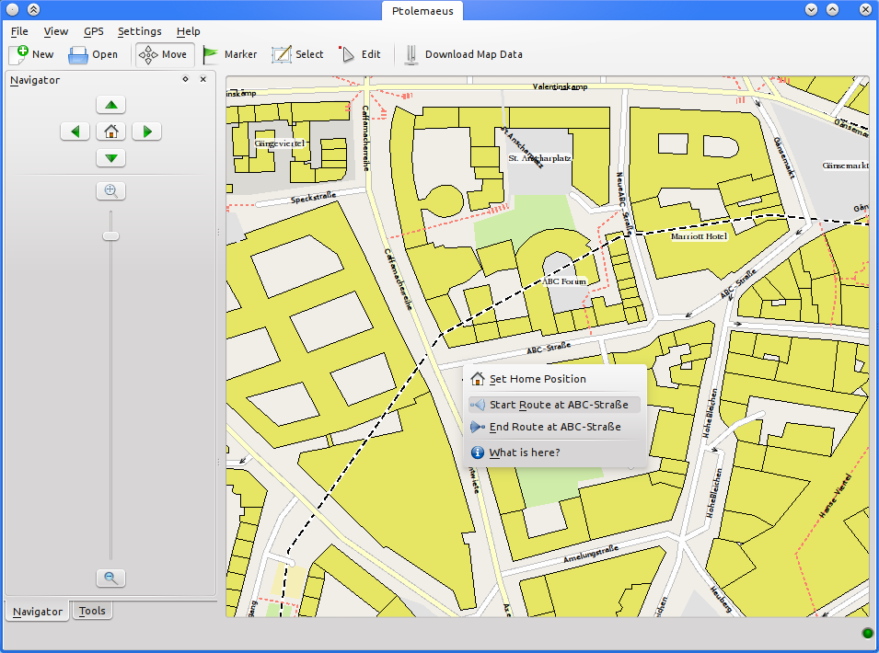This screenshot has height=653, width=879.
Task: Zoom in using the magnifier plus button
Action: [110, 191]
